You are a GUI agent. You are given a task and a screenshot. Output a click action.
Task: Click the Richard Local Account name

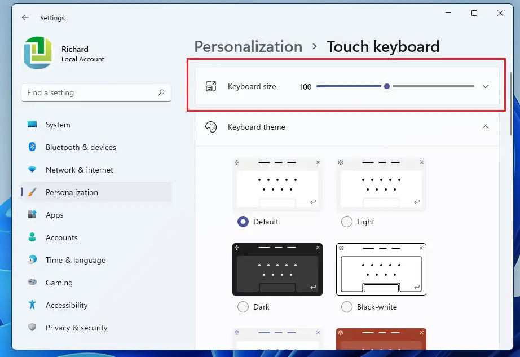point(82,54)
